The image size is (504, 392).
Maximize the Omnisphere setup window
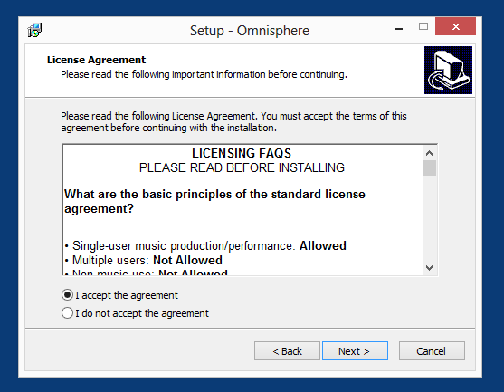pyautogui.click(x=423, y=26)
